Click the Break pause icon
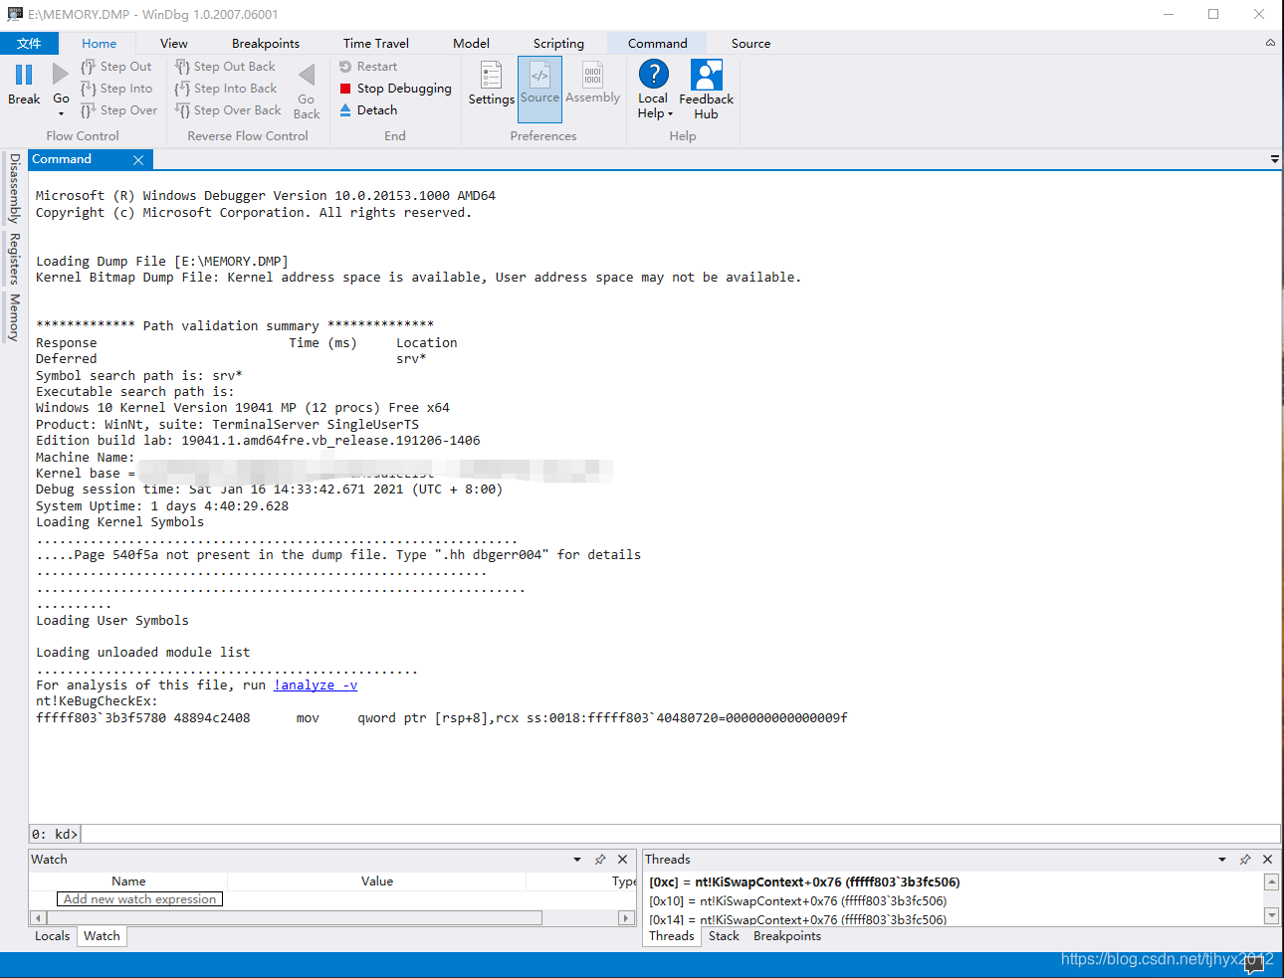1284x978 pixels. (24, 75)
